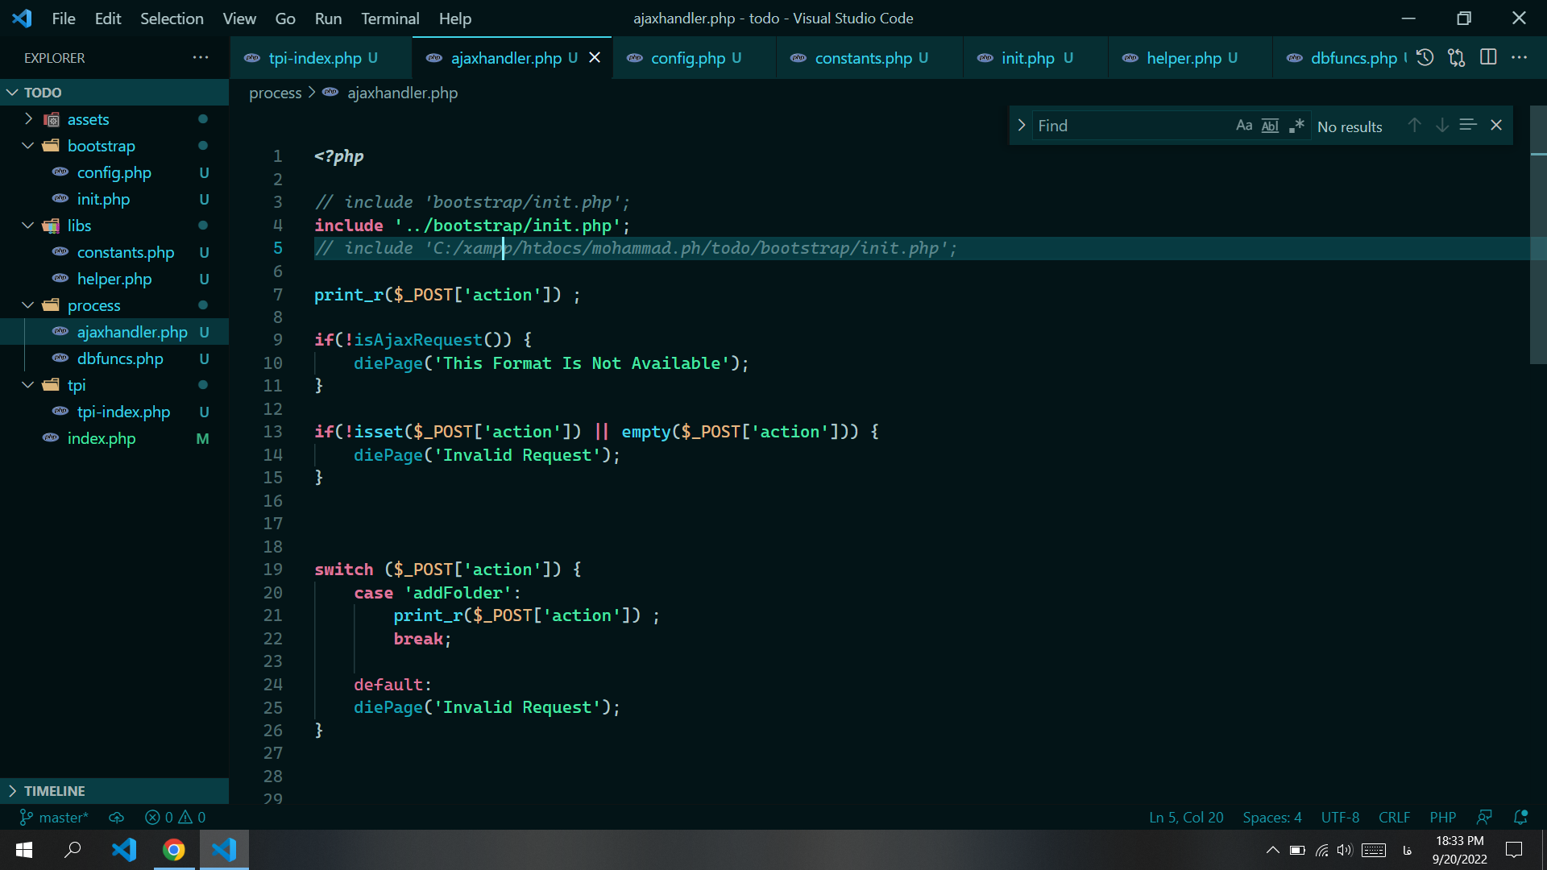Open the Help menu
1547x870 pixels.
click(x=455, y=18)
